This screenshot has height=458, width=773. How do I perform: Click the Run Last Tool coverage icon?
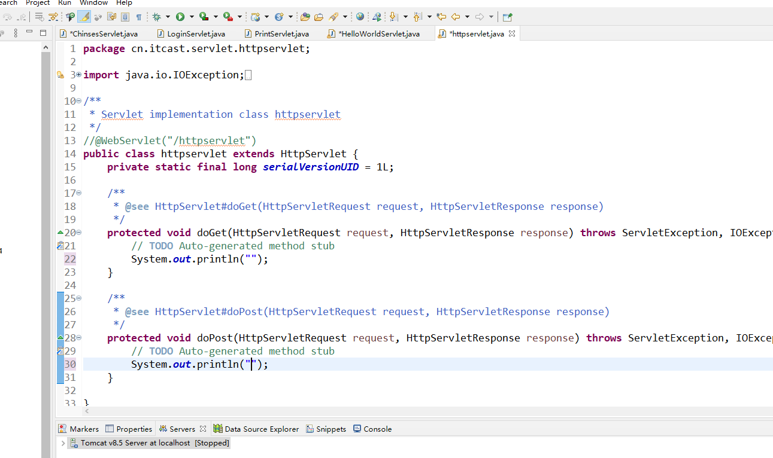[204, 17]
